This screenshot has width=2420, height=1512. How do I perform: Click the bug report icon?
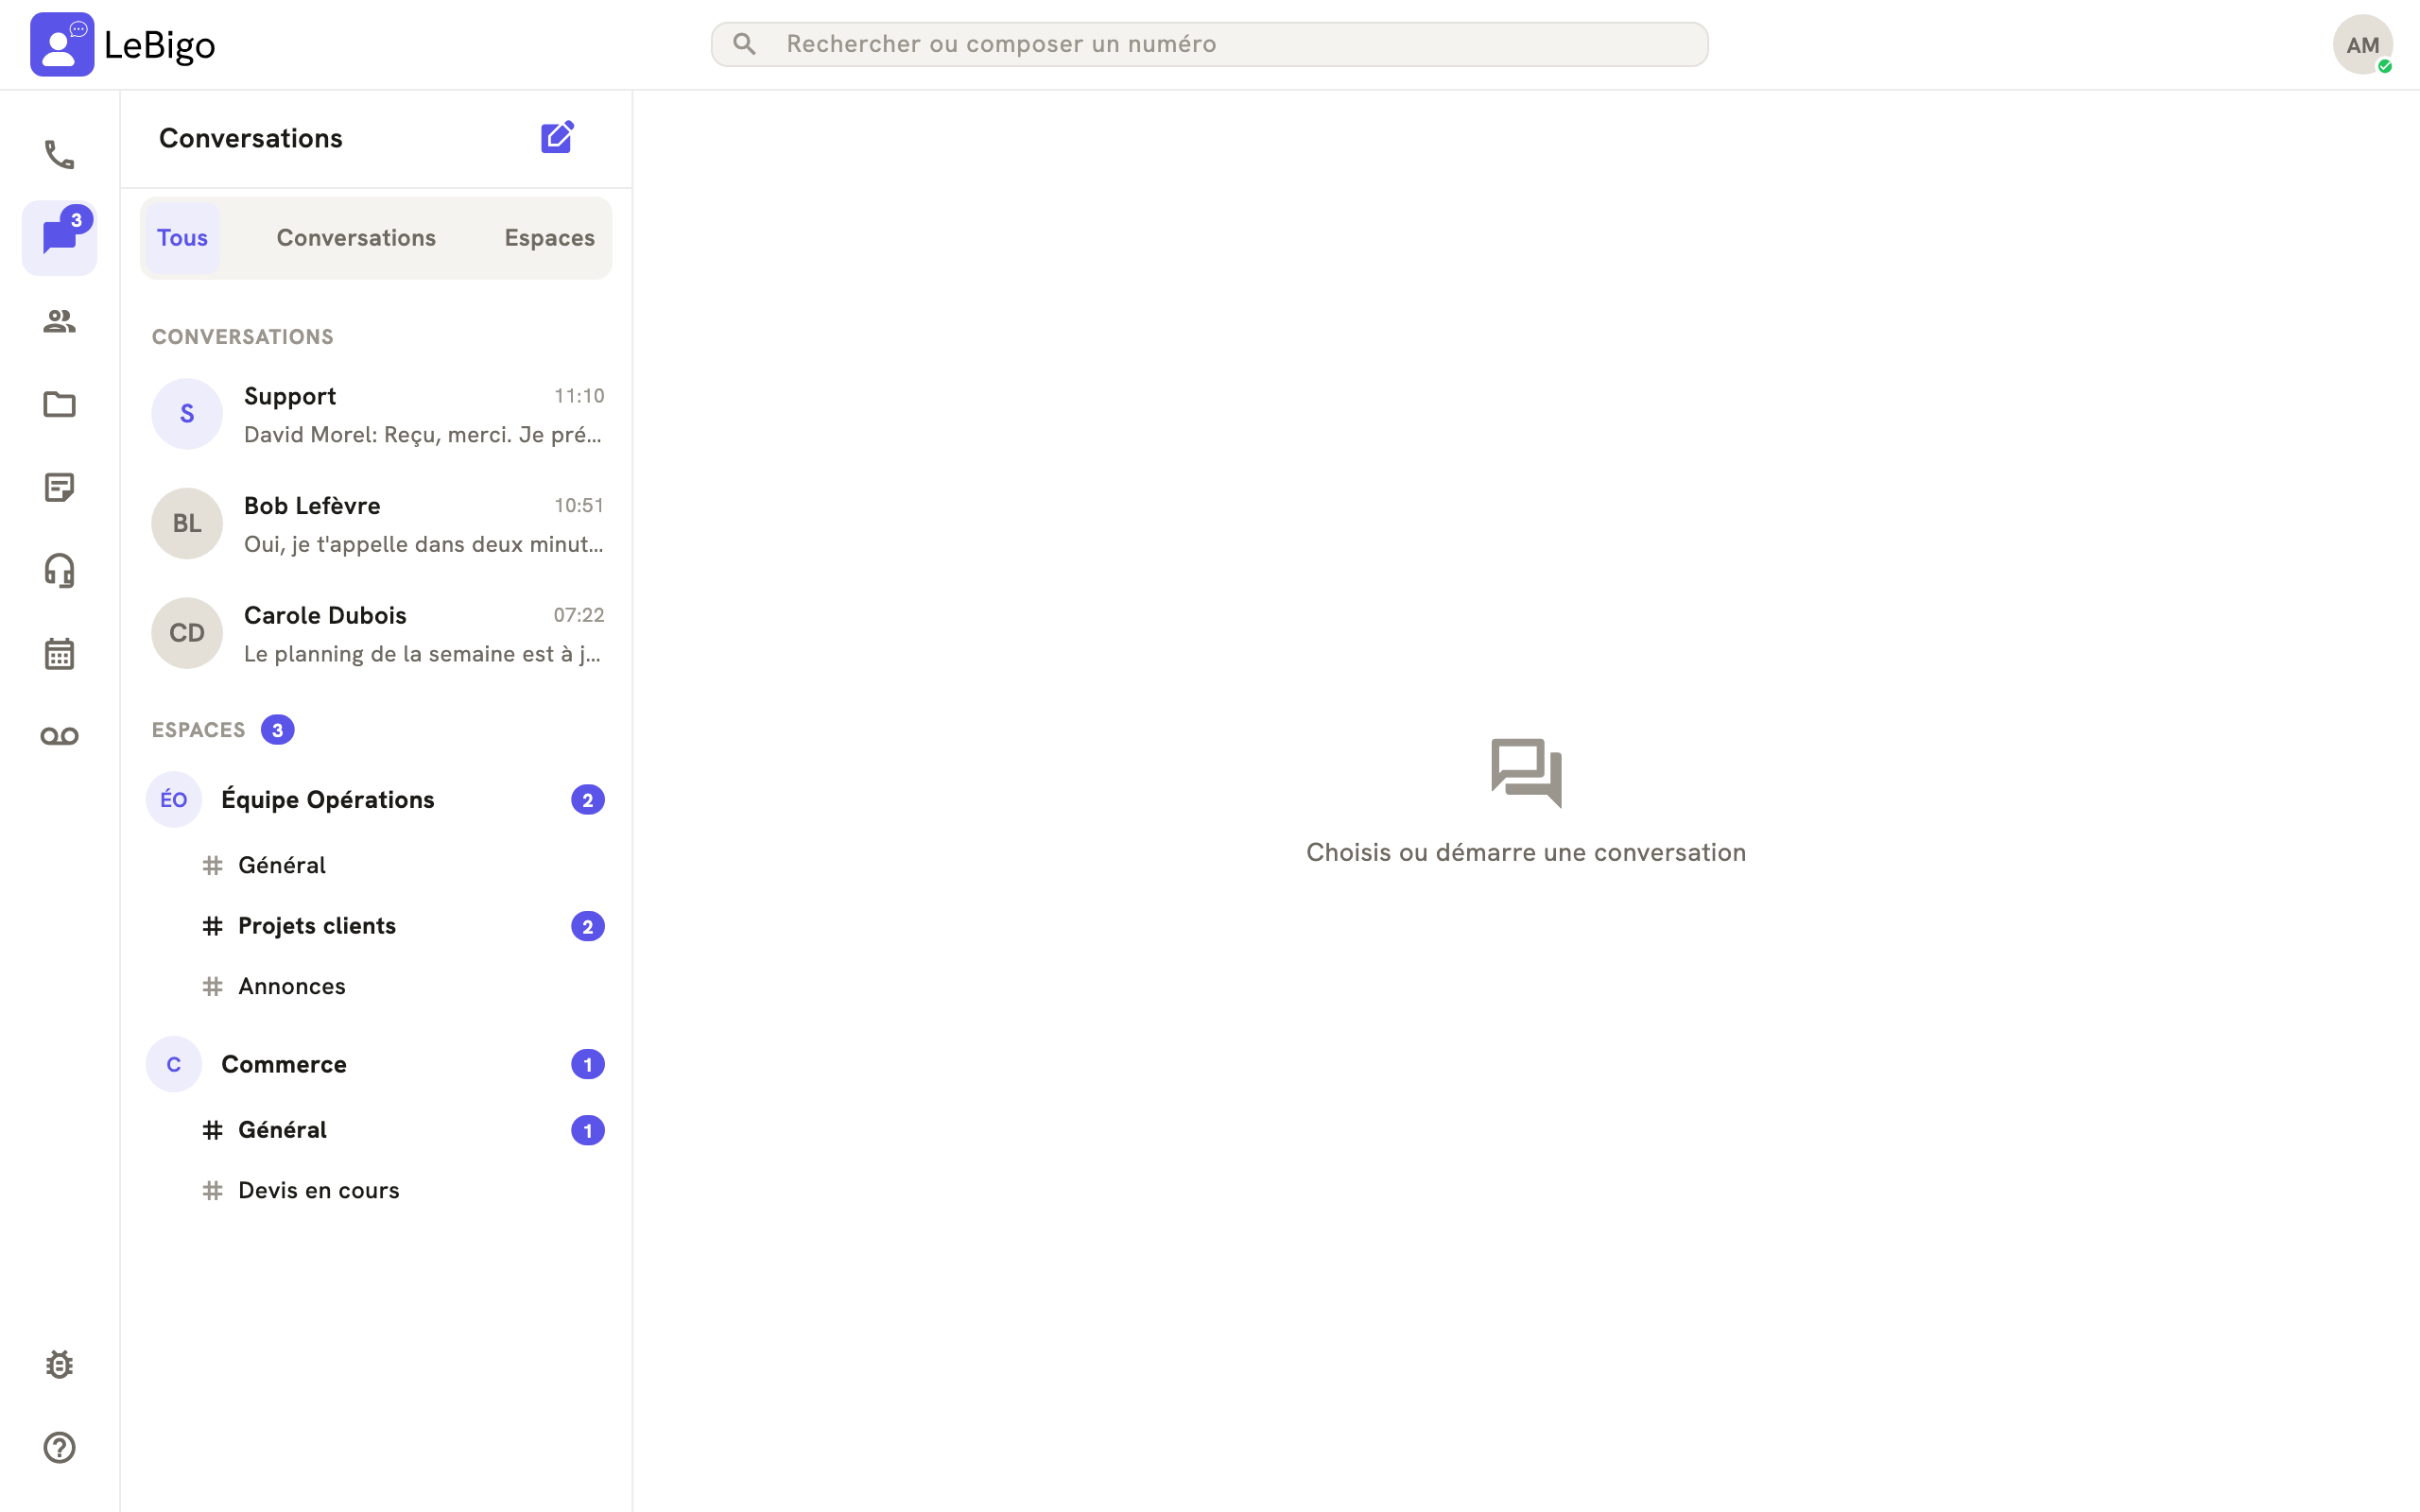[x=59, y=1365]
